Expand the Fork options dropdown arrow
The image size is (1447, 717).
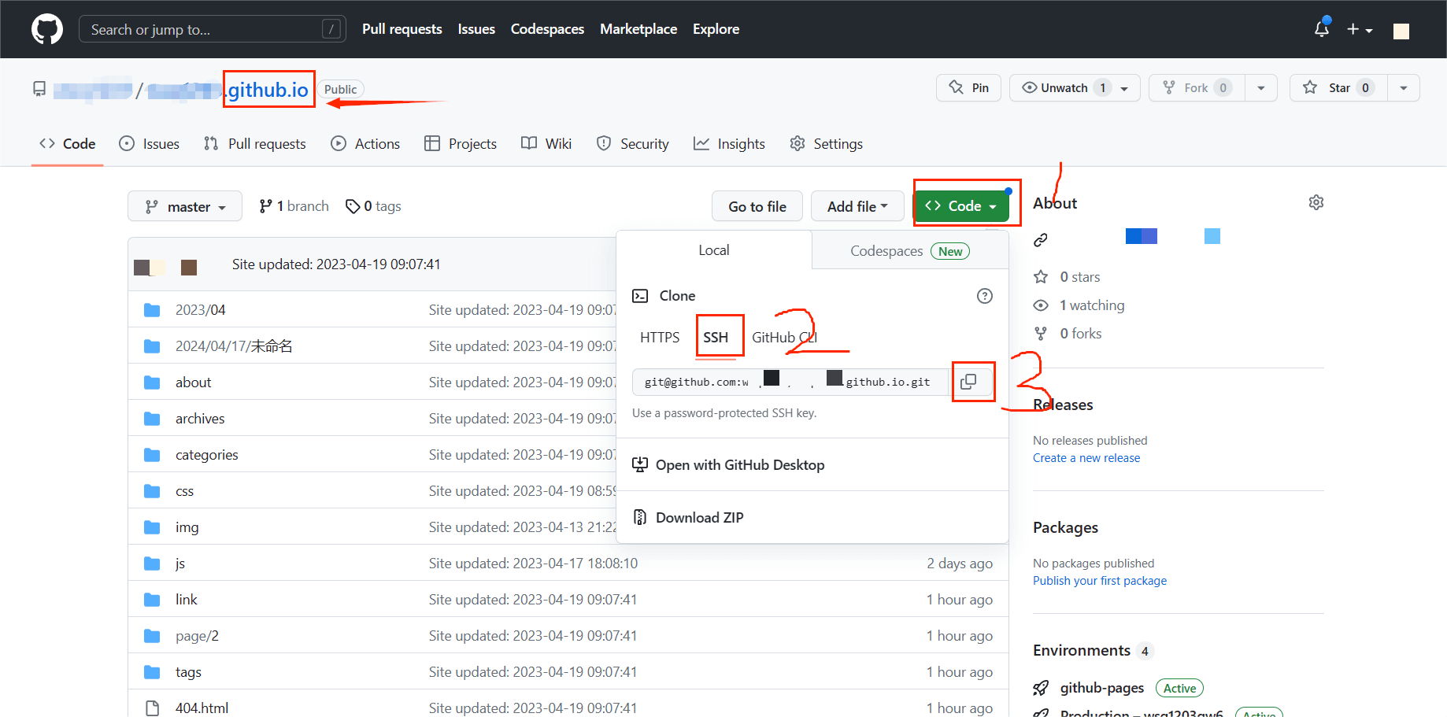click(x=1261, y=87)
